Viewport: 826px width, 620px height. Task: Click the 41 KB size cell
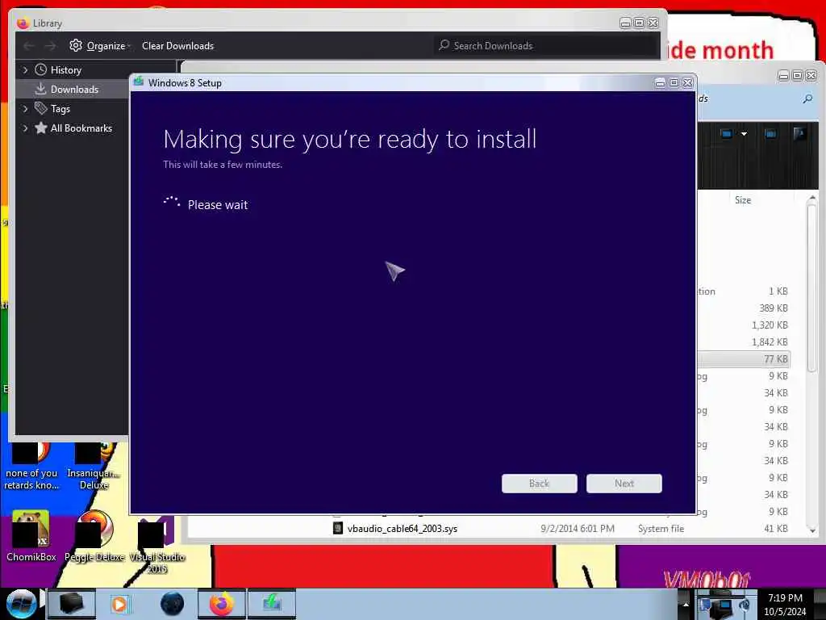pyautogui.click(x=775, y=528)
